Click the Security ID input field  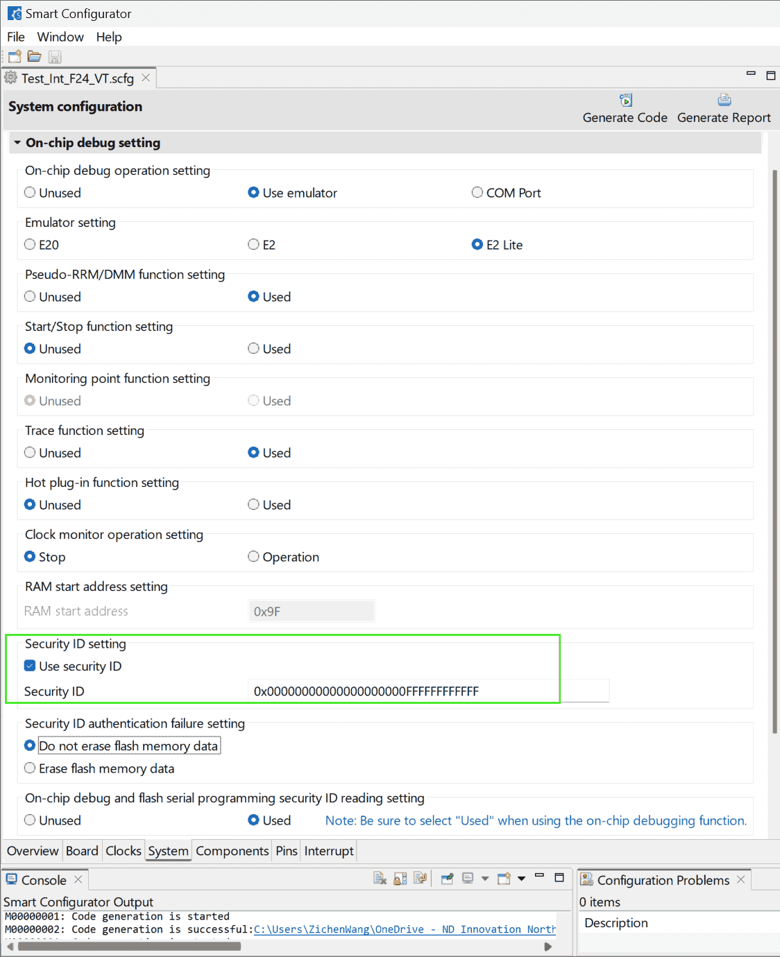pyautogui.click(x=427, y=691)
